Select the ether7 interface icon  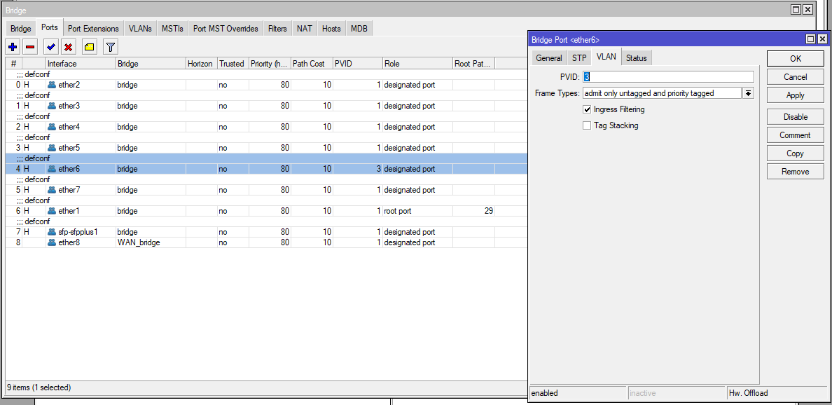52,189
